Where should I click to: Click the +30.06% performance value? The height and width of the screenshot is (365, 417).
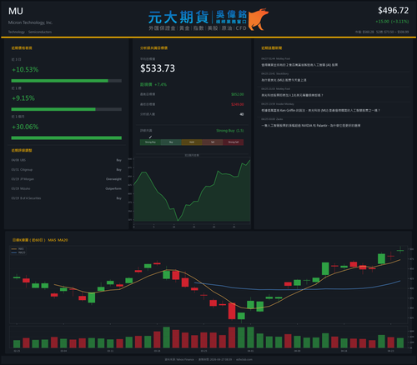[x=25, y=127]
